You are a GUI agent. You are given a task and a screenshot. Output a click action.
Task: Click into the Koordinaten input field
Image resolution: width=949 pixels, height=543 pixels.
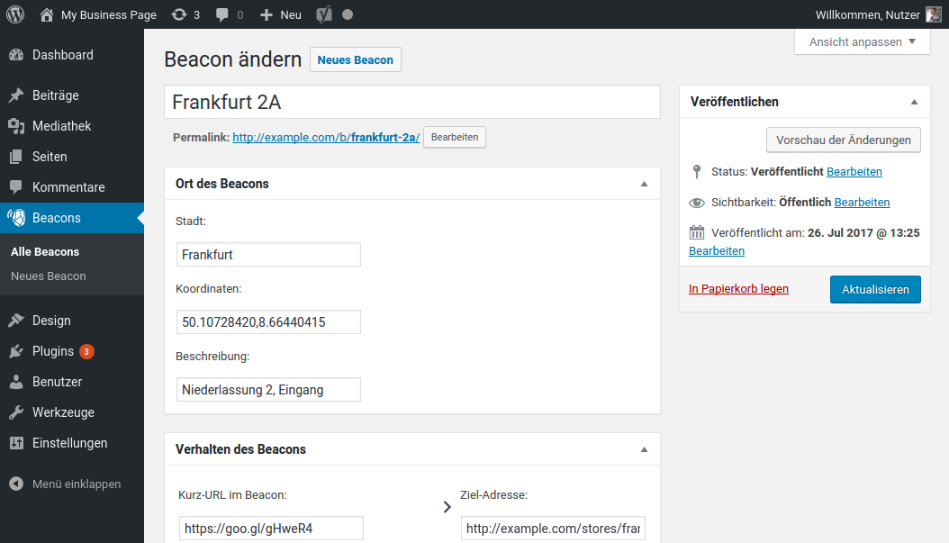click(268, 321)
